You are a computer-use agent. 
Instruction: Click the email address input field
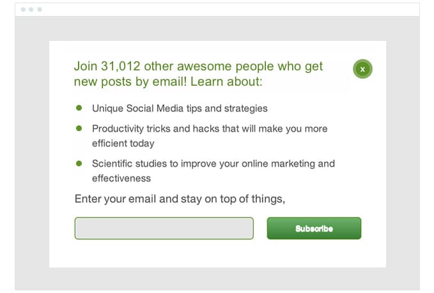tap(164, 228)
